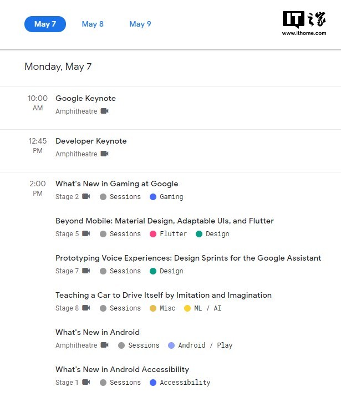341x397 pixels.
Task: Switch to the May 9 tab
Action: [140, 24]
